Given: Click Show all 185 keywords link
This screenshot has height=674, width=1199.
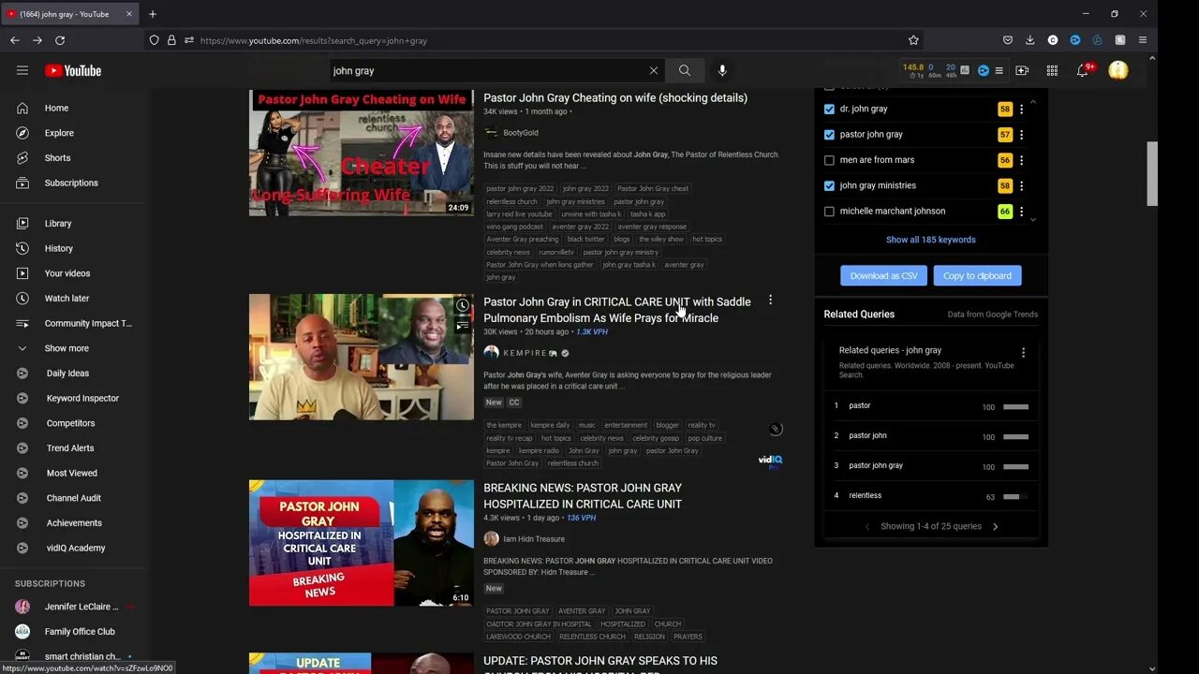Looking at the screenshot, I should pos(931,240).
